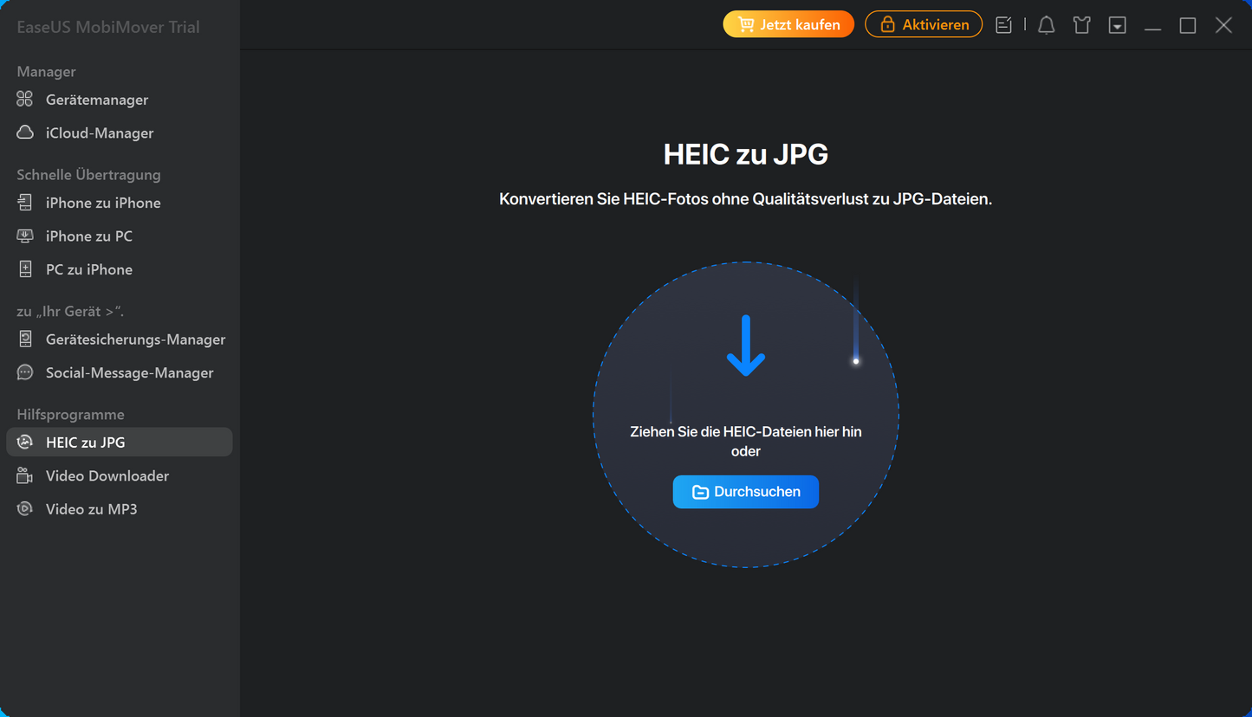Click the iPhone zu iPhone transfer icon

25,203
